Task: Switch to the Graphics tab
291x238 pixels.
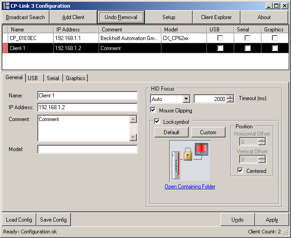Action: pos(75,78)
